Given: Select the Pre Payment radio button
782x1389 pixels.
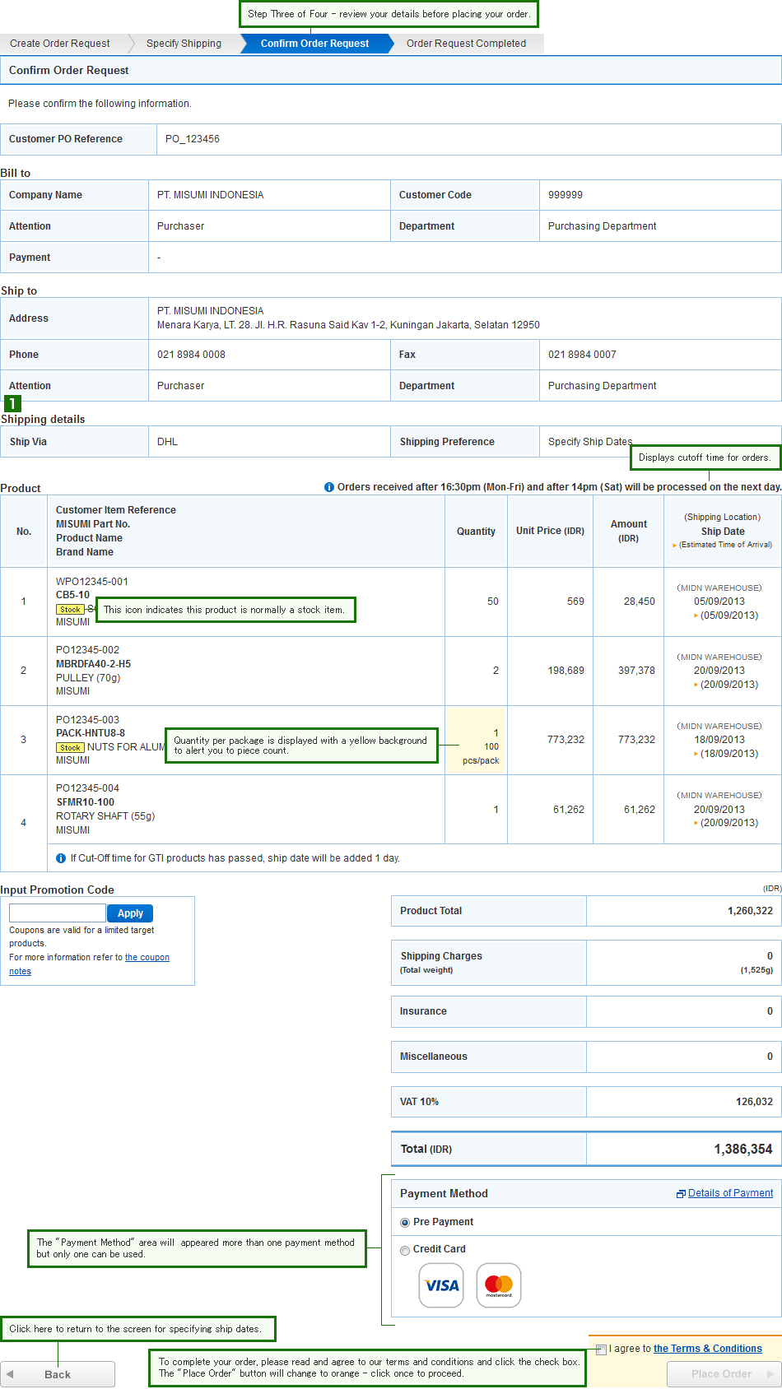Looking at the screenshot, I should tap(405, 1223).
